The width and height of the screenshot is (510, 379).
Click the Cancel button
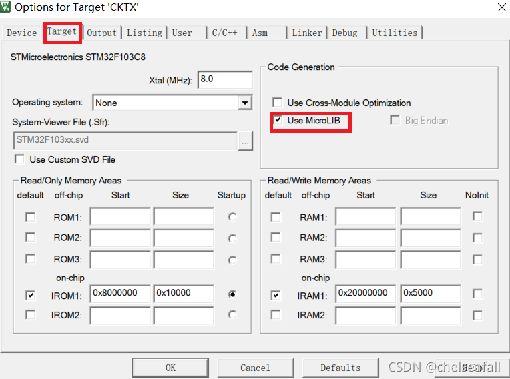click(255, 368)
